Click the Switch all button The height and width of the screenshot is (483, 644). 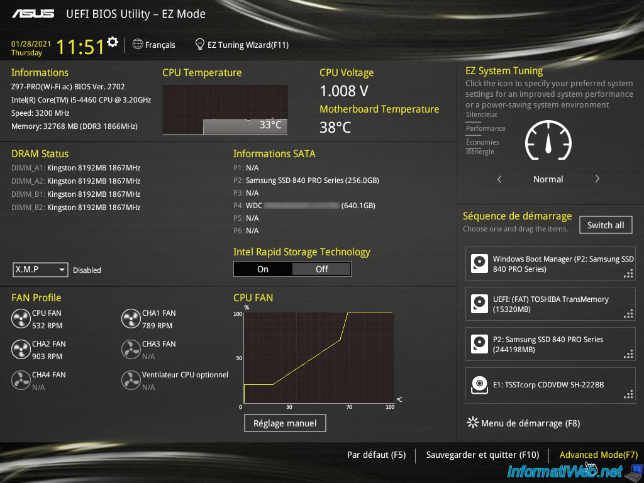tap(606, 225)
